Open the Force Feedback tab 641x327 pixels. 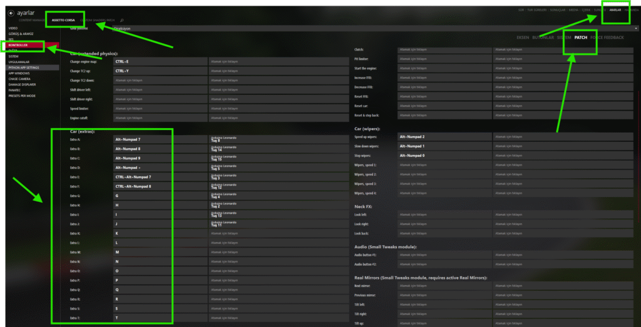(x=607, y=38)
